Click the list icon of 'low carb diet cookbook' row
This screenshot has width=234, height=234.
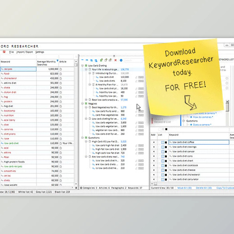point(163,165)
